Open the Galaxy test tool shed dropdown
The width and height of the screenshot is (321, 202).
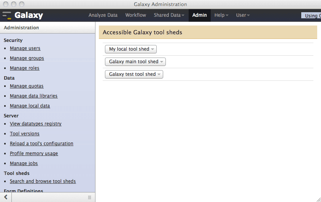134,74
